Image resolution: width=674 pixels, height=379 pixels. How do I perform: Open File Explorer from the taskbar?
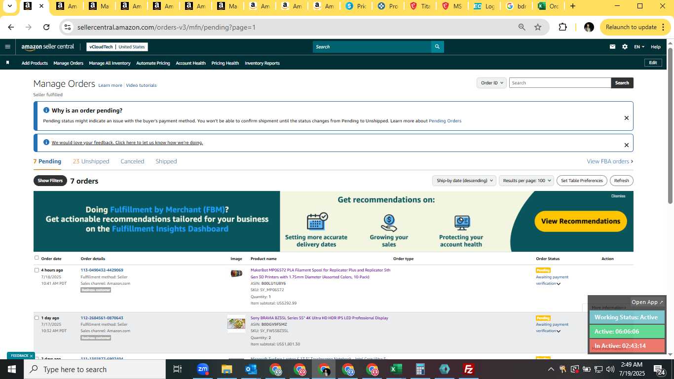[x=226, y=369]
